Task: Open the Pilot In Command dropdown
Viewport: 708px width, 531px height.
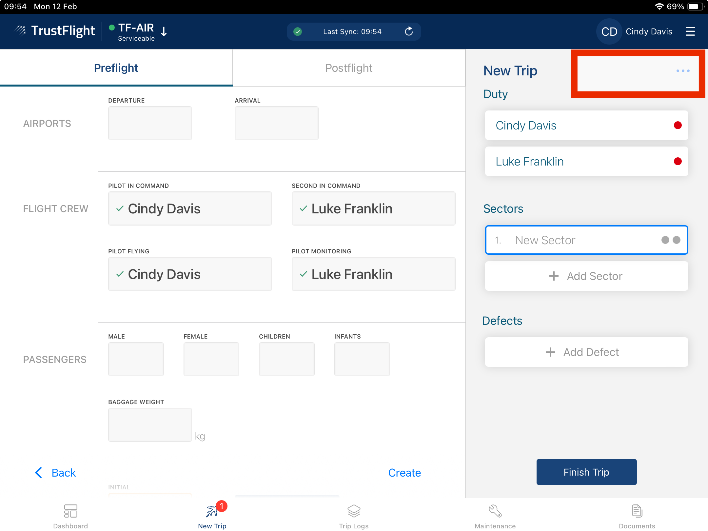Action: click(x=190, y=208)
